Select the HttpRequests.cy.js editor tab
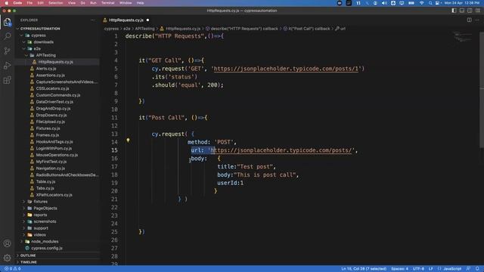Screen dimensions: 484x272 (x=126, y=20)
